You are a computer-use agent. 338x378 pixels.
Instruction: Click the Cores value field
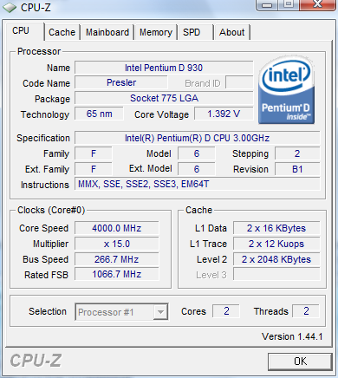click(226, 311)
